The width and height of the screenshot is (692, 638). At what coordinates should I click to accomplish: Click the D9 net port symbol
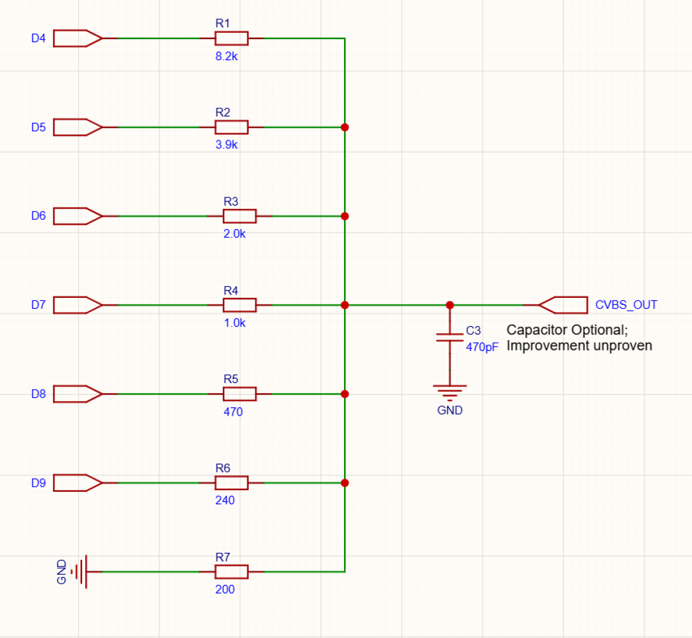pos(78,483)
